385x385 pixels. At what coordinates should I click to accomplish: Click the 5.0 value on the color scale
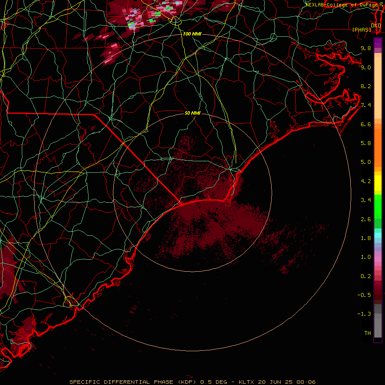pos(366,162)
